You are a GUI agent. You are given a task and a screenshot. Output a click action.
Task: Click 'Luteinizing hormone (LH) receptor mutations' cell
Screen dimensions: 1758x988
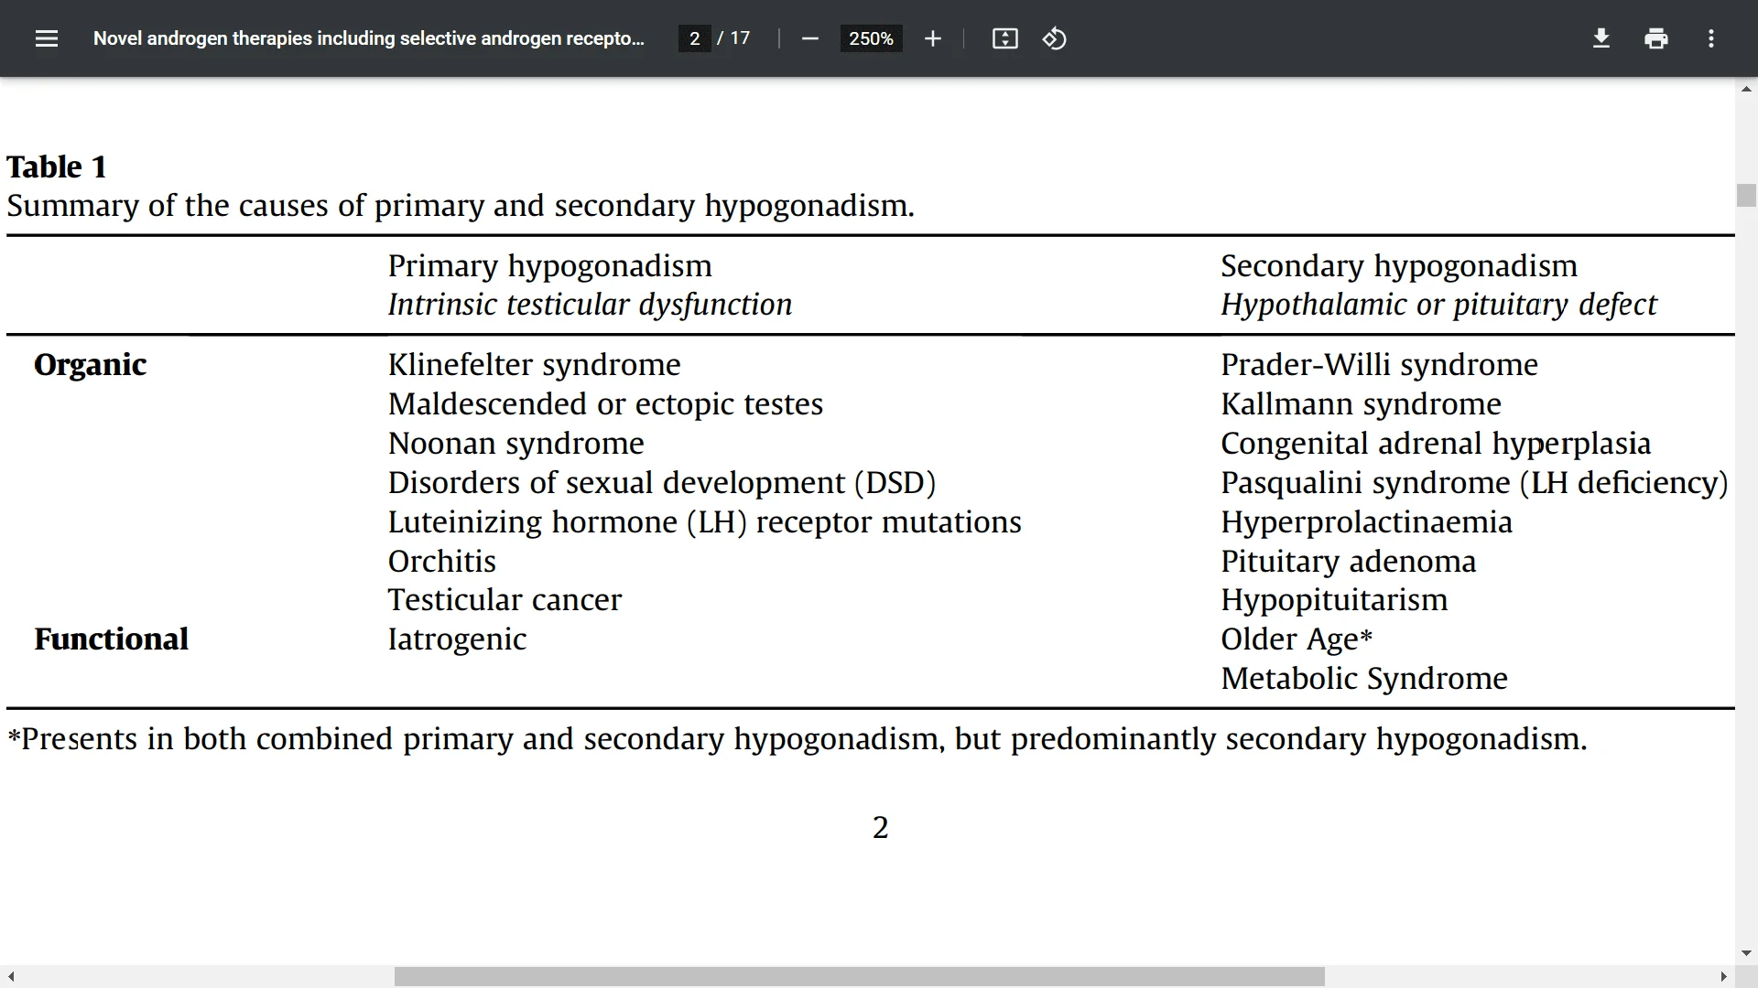(704, 521)
